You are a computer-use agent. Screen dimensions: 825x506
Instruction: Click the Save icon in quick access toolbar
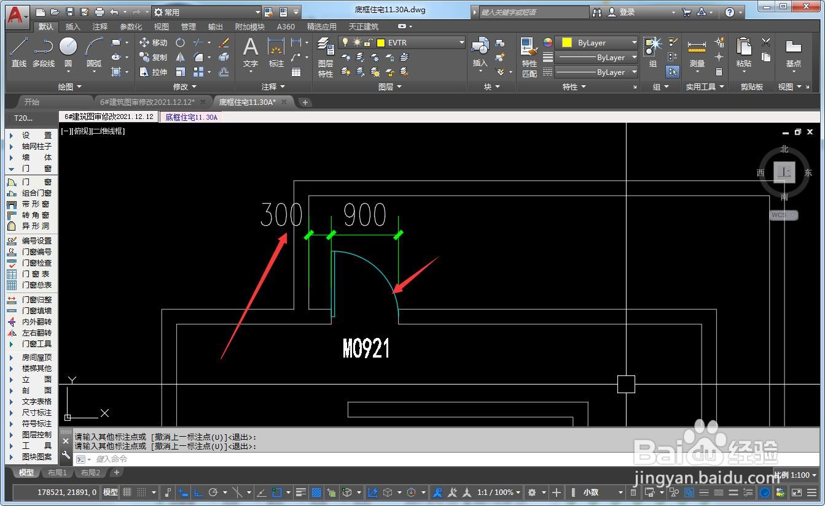(x=69, y=12)
